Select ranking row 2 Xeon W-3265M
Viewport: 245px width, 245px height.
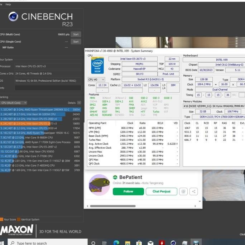click(40, 114)
